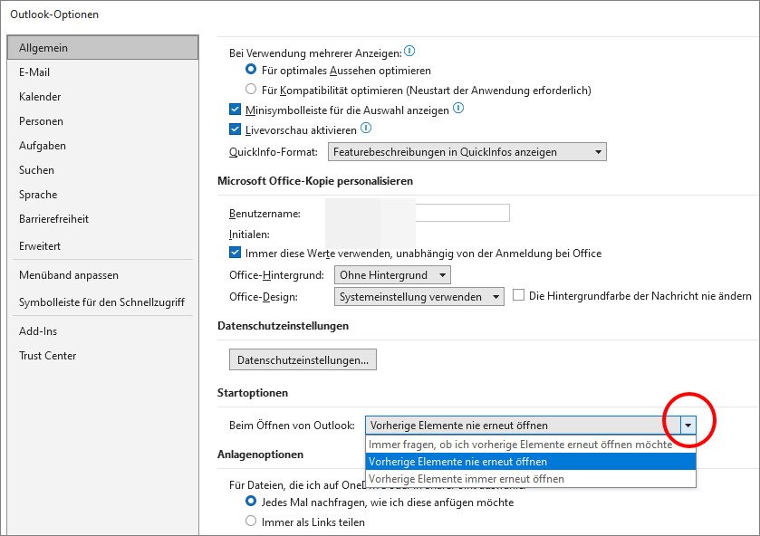The image size is (760, 536).
Task: Select 'Für optimales Aussehen optimieren' radio button
Action: [x=251, y=70]
